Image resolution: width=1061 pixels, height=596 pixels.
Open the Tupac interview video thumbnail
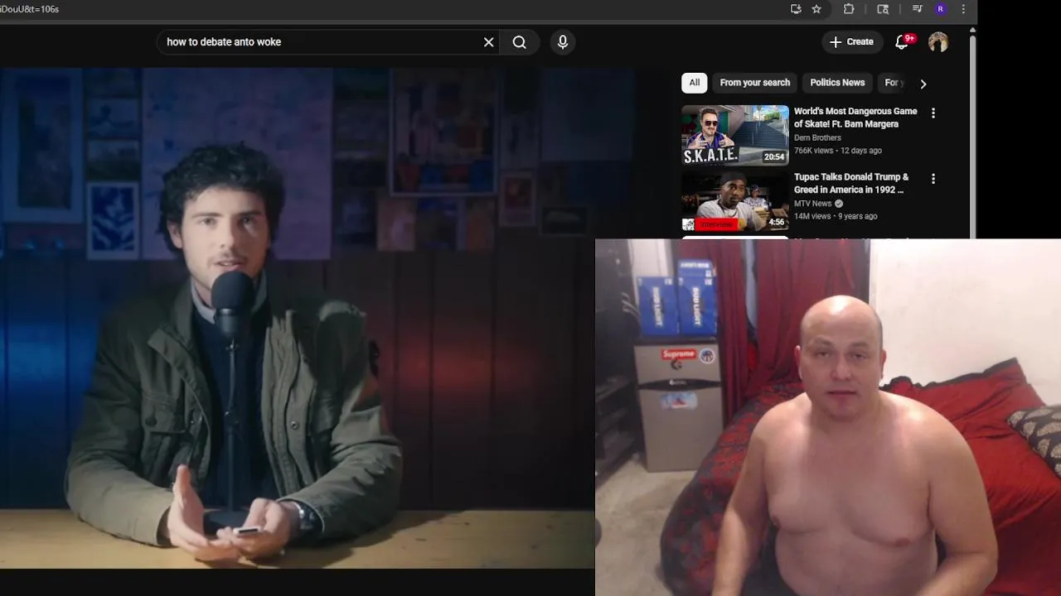coord(735,200)
